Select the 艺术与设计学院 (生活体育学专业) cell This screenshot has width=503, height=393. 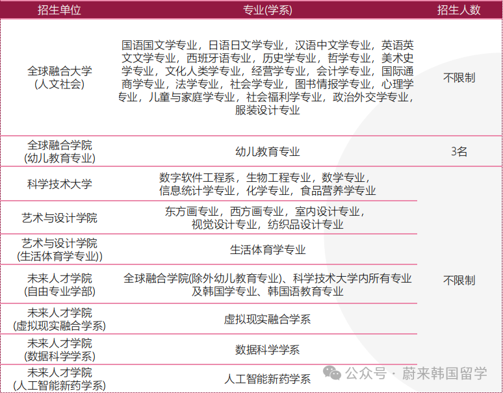point(59,249)
